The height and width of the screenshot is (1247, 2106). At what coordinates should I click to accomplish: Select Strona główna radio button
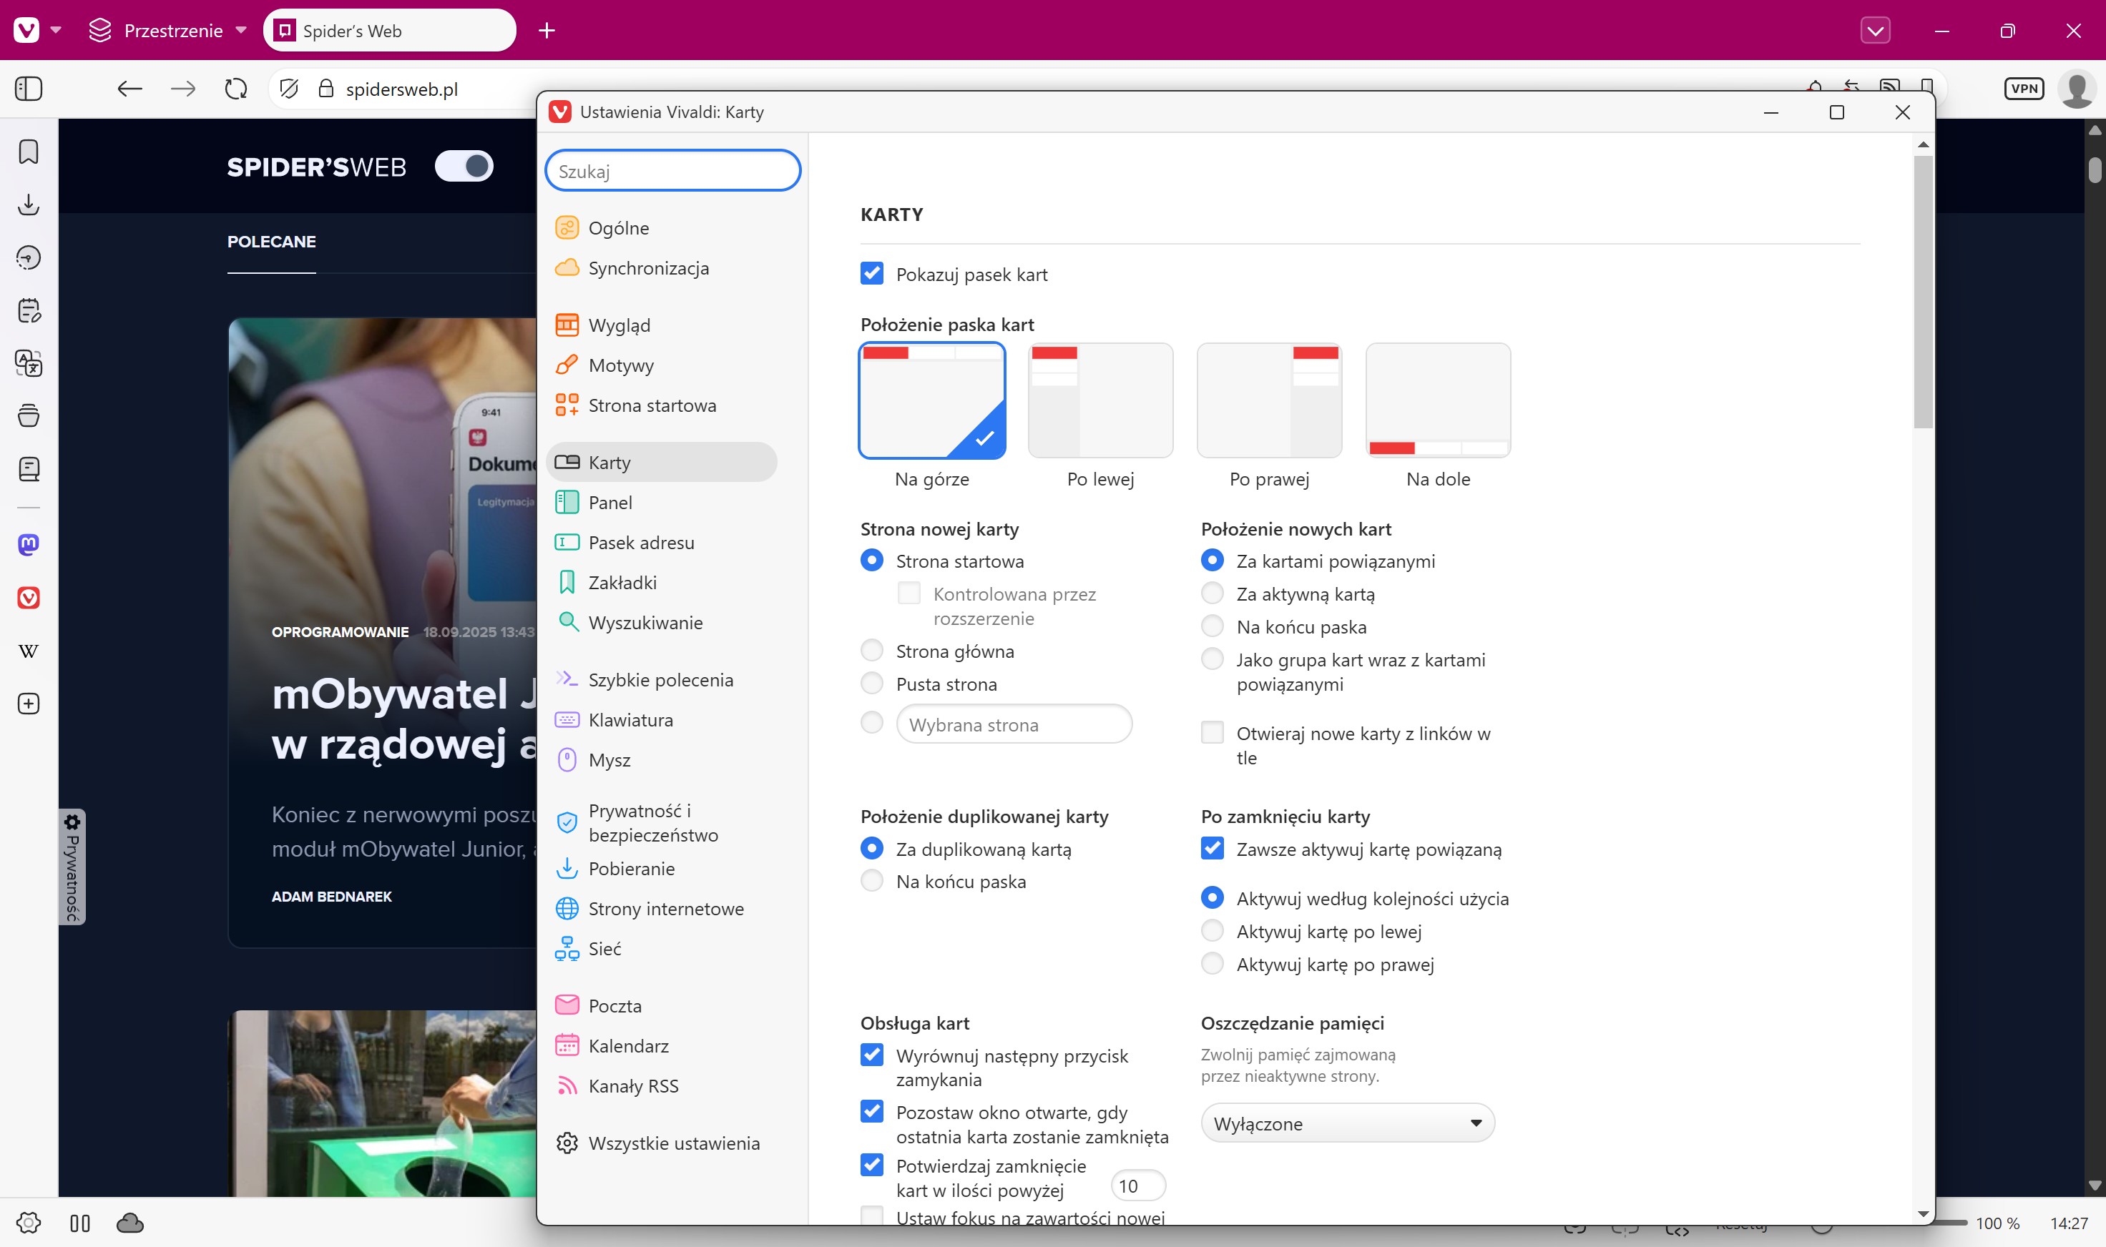point(872,651)
